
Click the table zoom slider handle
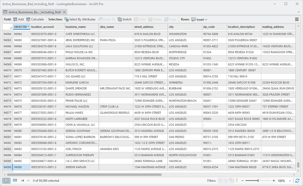tap(258, 181)
